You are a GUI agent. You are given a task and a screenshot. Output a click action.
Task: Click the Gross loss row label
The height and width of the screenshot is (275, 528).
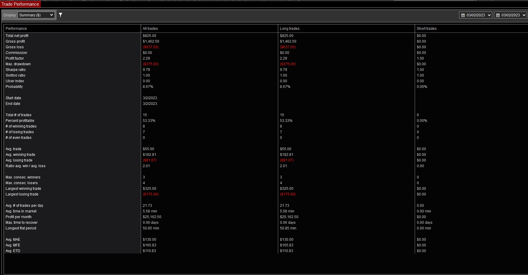(15, 47)
